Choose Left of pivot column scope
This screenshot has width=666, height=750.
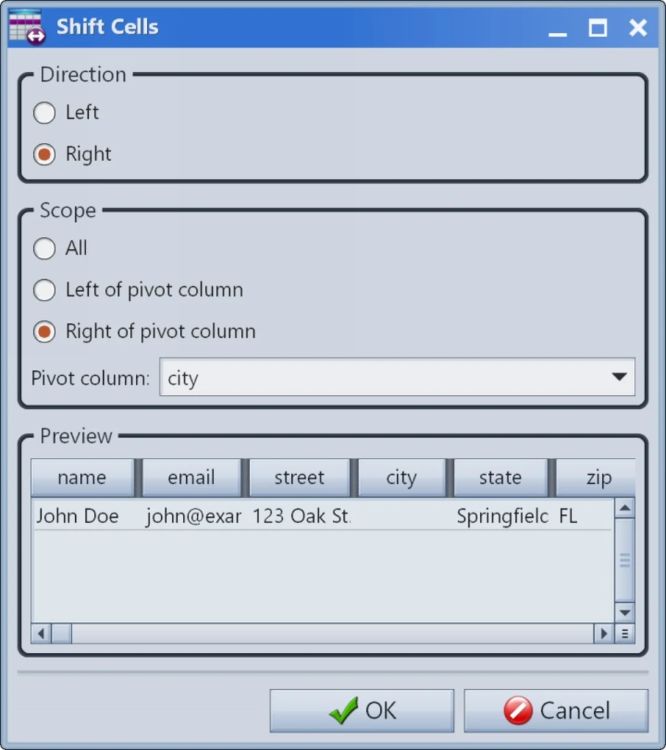[44, 290]
